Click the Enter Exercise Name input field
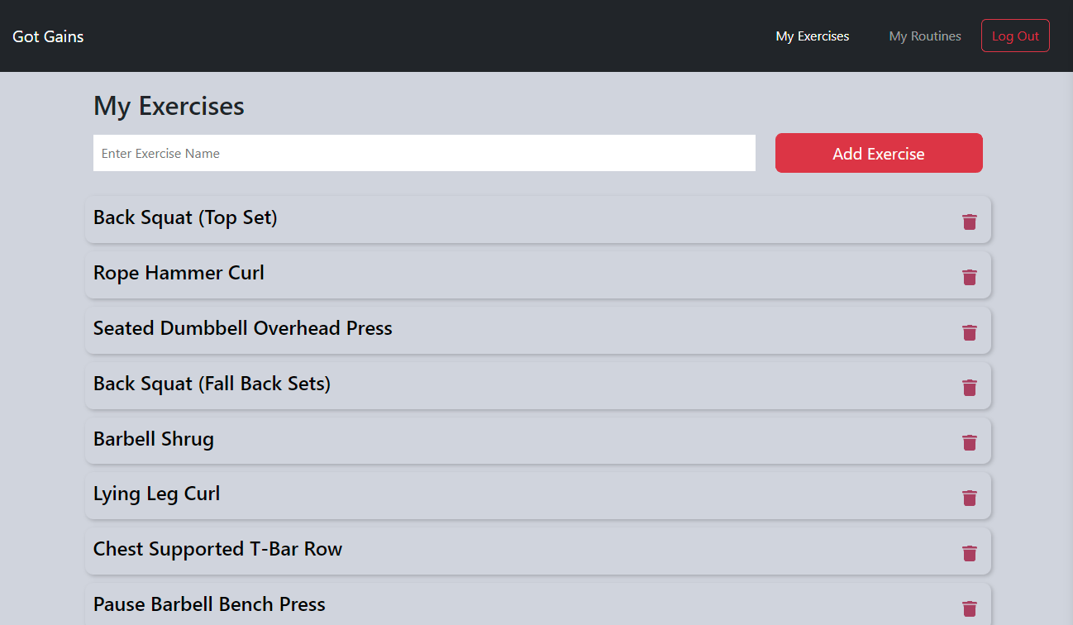This screenshot has width=1073, height=625. pos(424,153)
